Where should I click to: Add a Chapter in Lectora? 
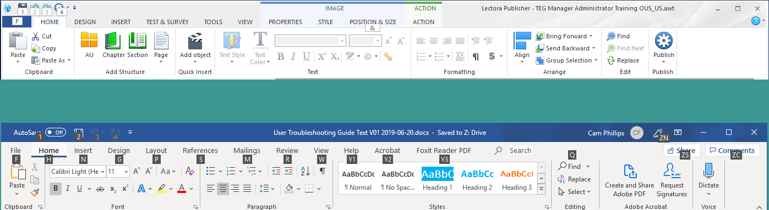(x=113, y=46)
